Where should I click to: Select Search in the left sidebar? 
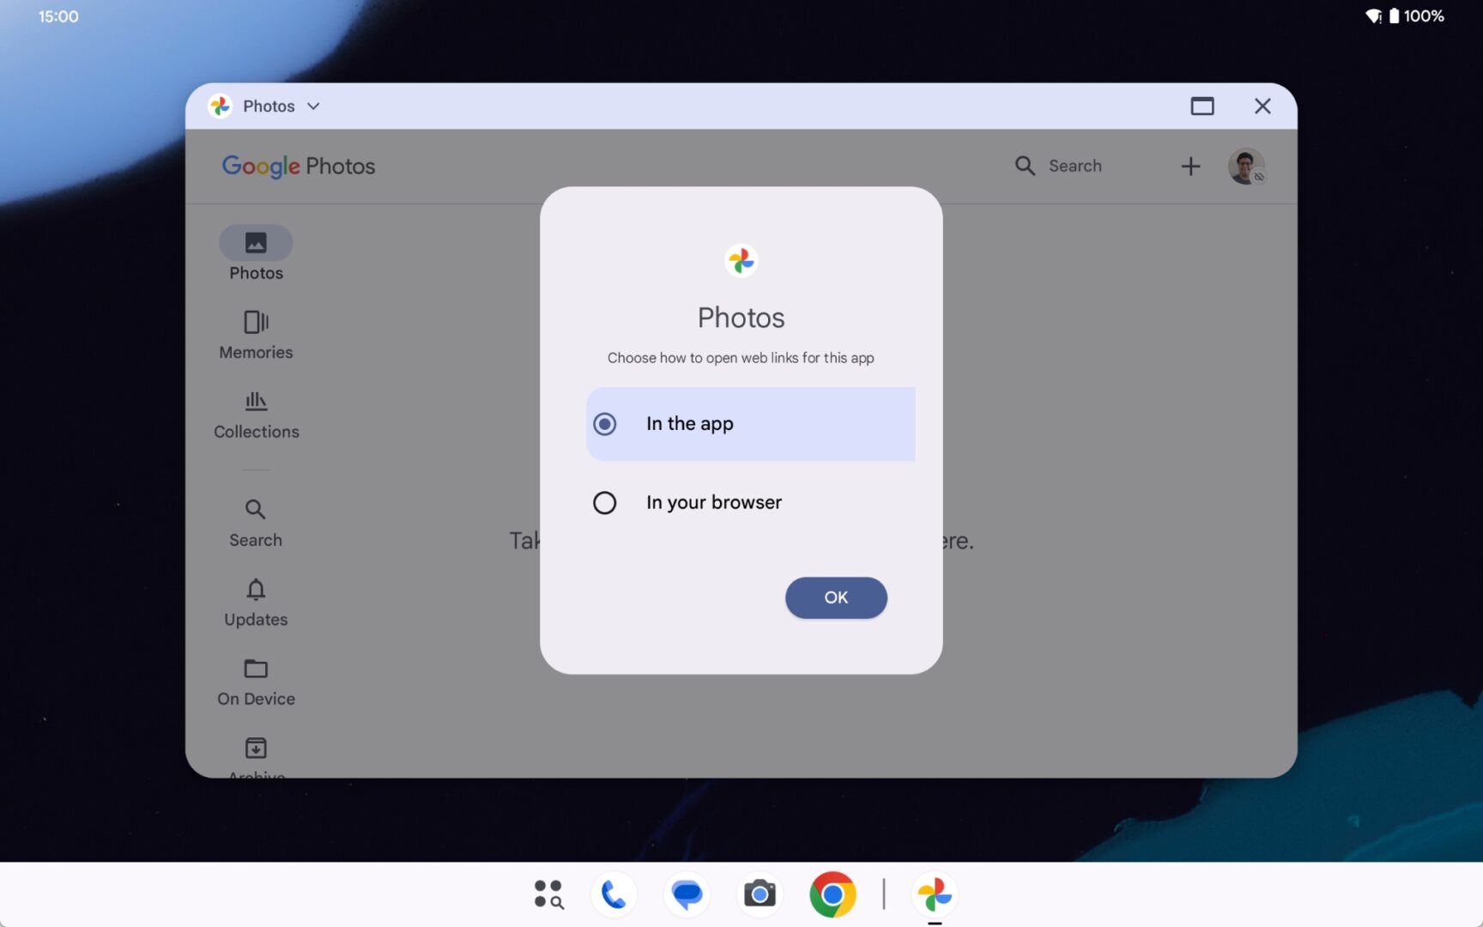[255, 522]
